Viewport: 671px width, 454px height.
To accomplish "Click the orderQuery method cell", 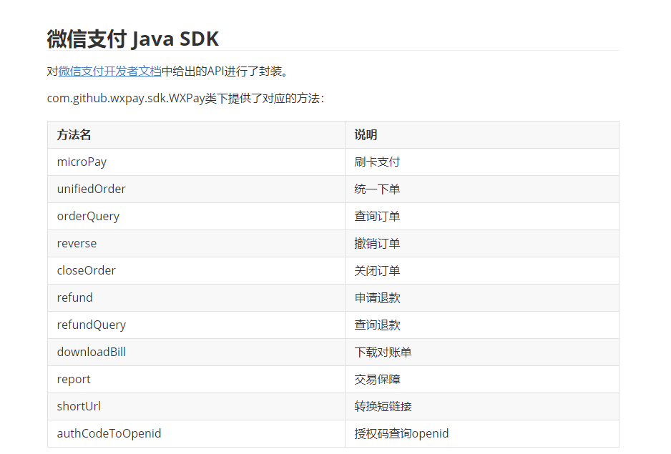I will tap(197, 216).
